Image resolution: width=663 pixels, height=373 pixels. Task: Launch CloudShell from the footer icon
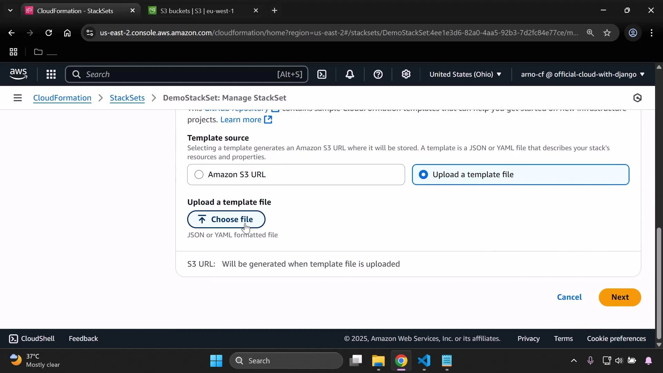pyautogui.click(x=13, y=338)
